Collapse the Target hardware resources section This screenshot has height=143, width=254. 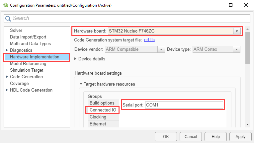81,84
